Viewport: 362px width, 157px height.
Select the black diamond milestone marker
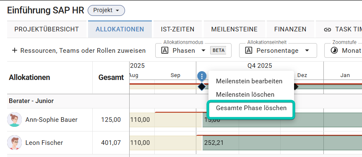point(202,87)
